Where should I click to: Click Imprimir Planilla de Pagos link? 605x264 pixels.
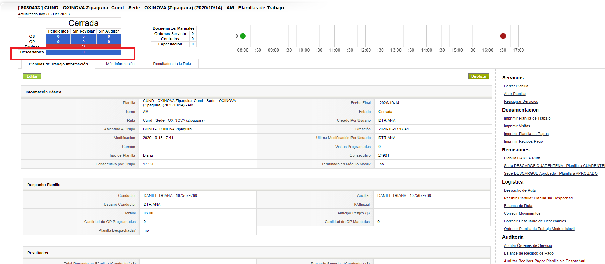[x=526, y=134]
